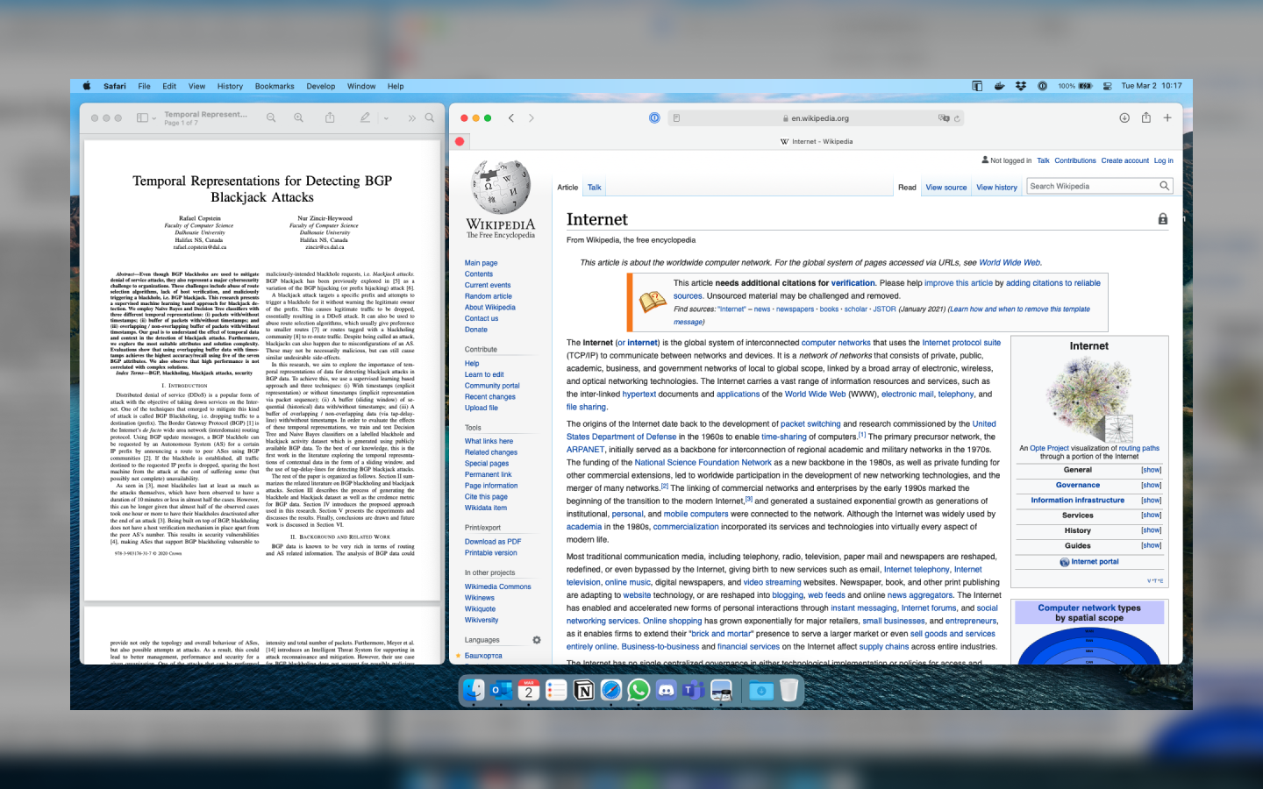The width and height of the screenshot is (1263, 789).
Task: Open Discord from the Dock
Action: click(x=667, y=691)
